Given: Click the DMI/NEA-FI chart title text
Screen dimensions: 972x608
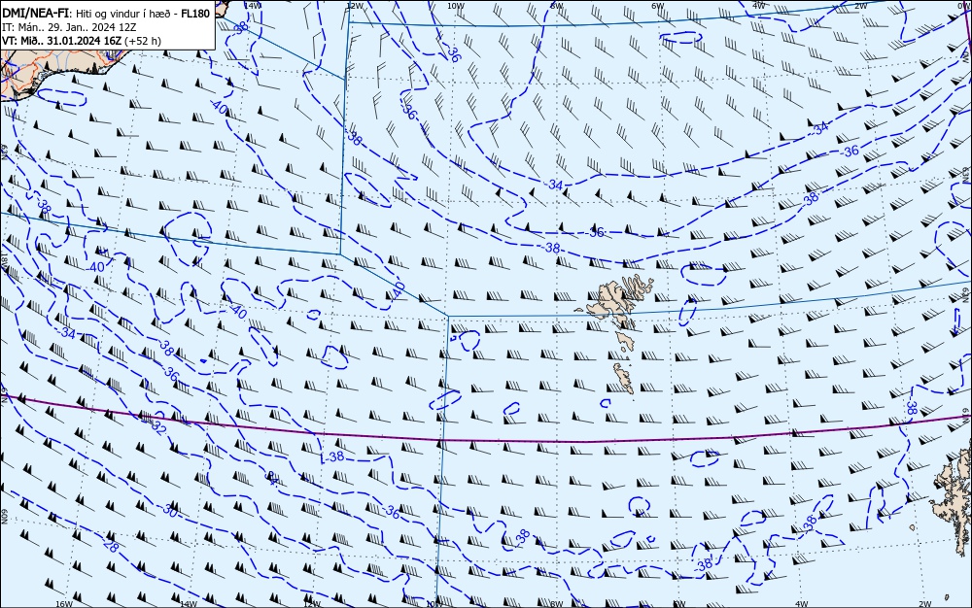Looking at the screenshot, I should [x=35, y=13].
